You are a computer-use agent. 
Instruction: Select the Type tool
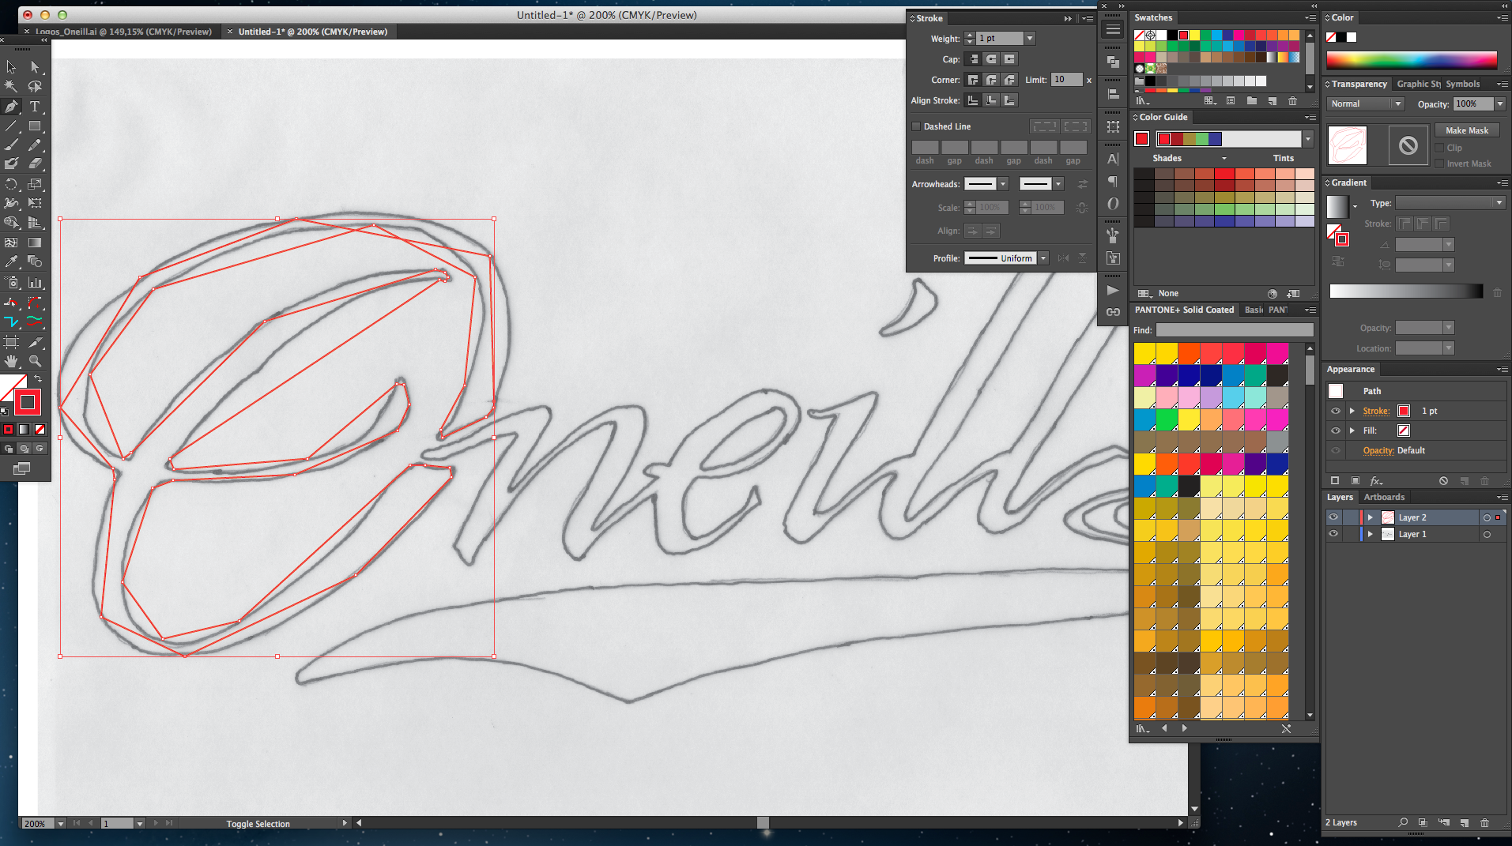tap(35, 107)
